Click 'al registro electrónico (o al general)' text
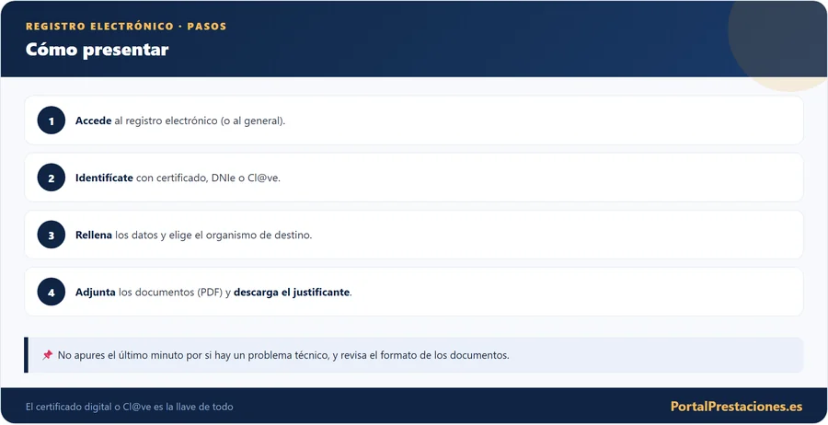 (x=200, y=121)
